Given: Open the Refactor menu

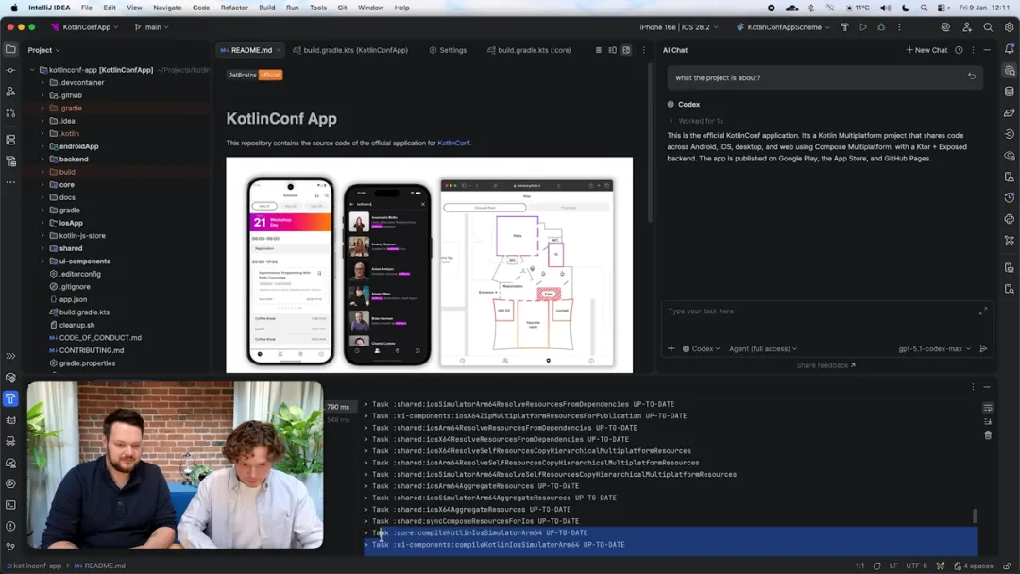Looking at the screenshot, I should (234, 8).
